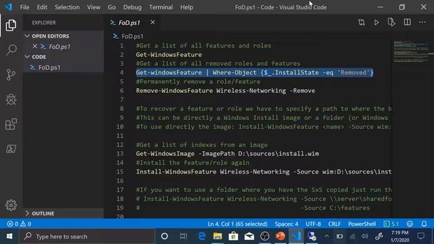This screenshot has width=434, height=244.
Task: Click the Windows search box
Action: coord(87,237)
